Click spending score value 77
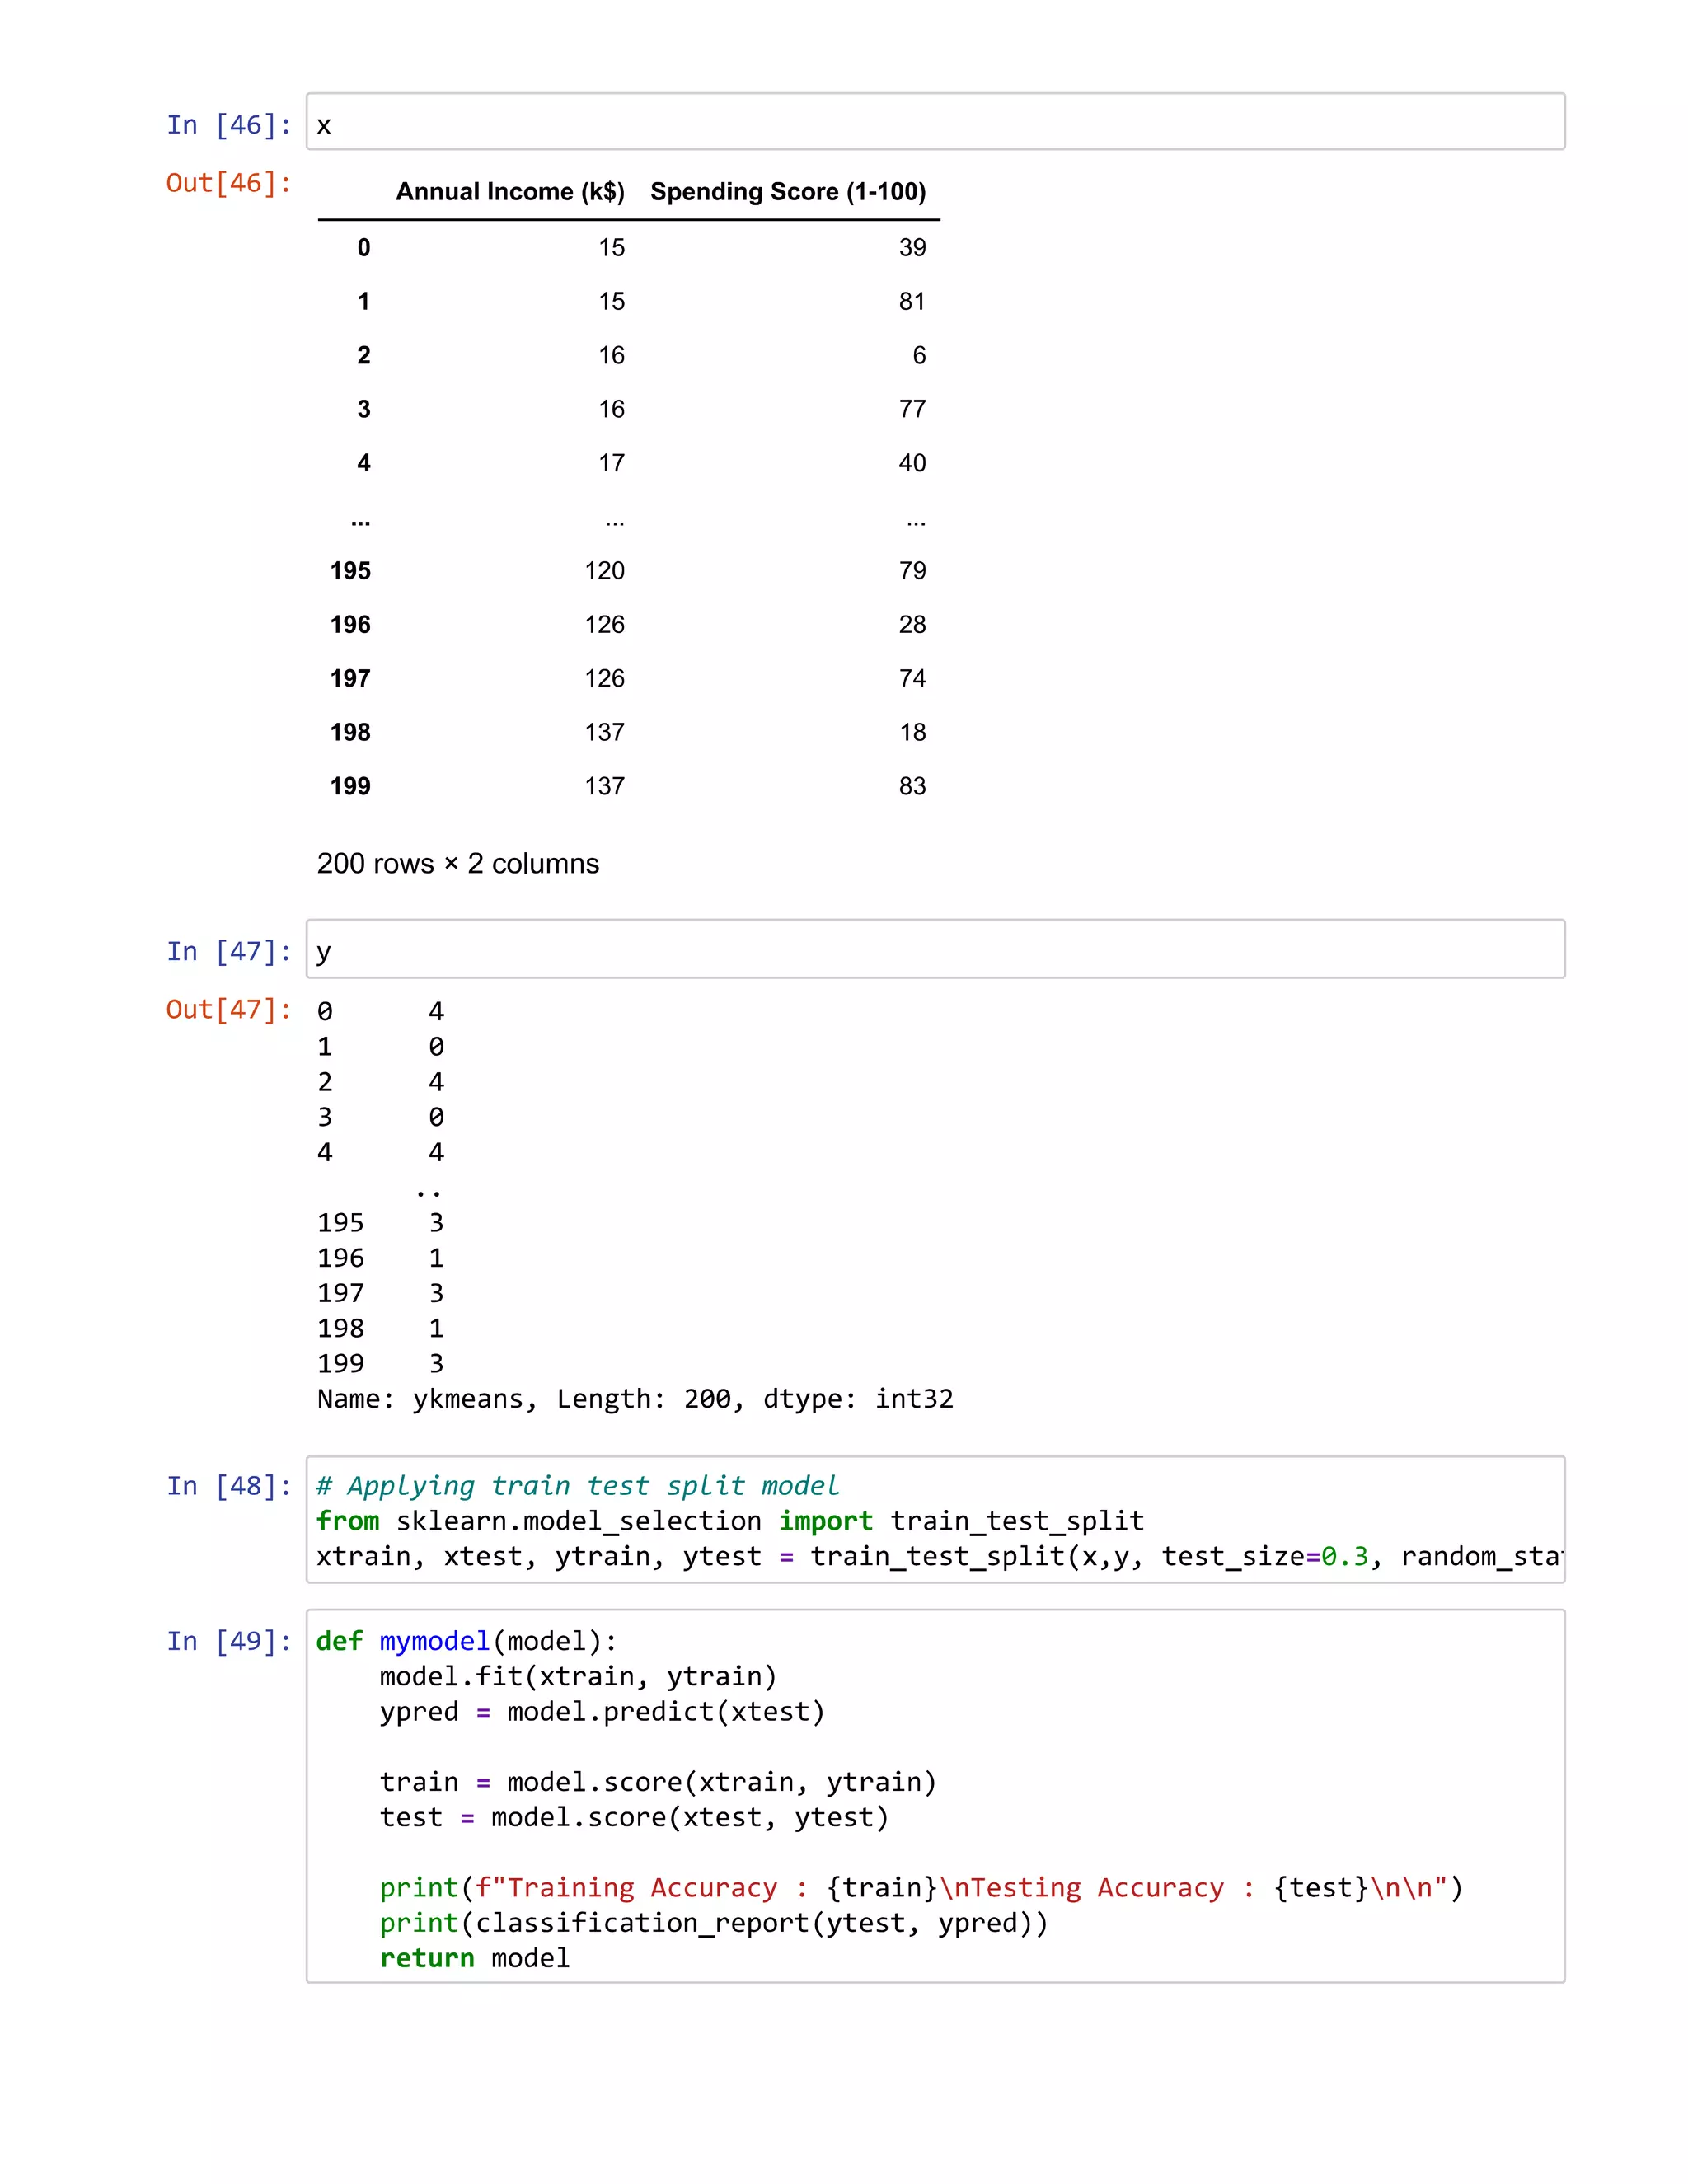This screenshot has height=2184, width=1688. point(912,410)
